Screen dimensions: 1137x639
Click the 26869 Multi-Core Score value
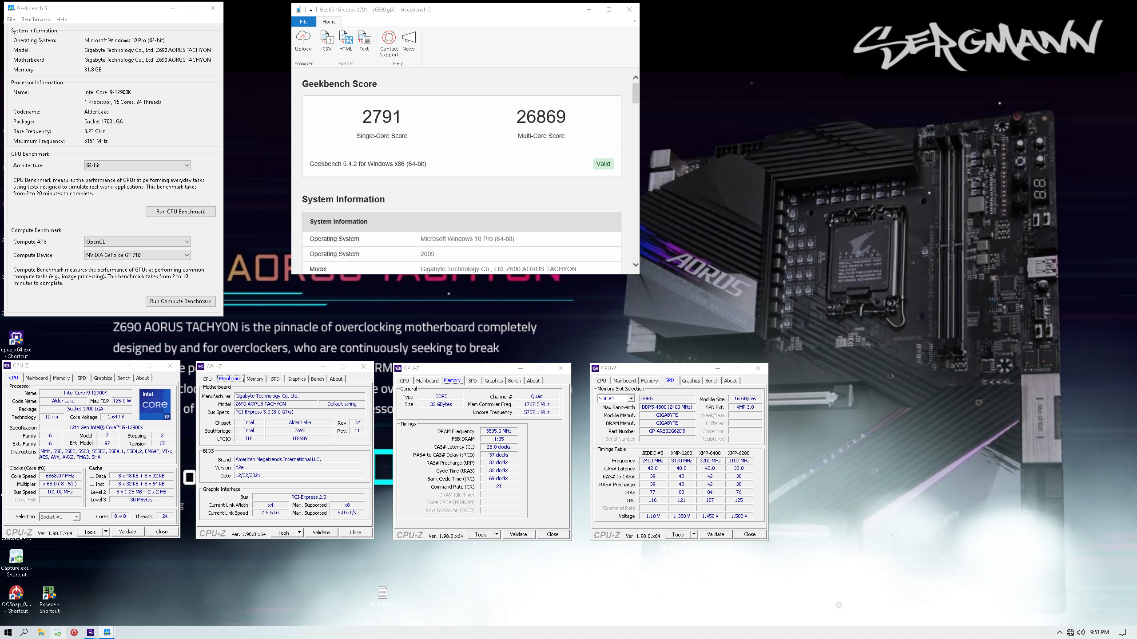(x=541, y=117)
